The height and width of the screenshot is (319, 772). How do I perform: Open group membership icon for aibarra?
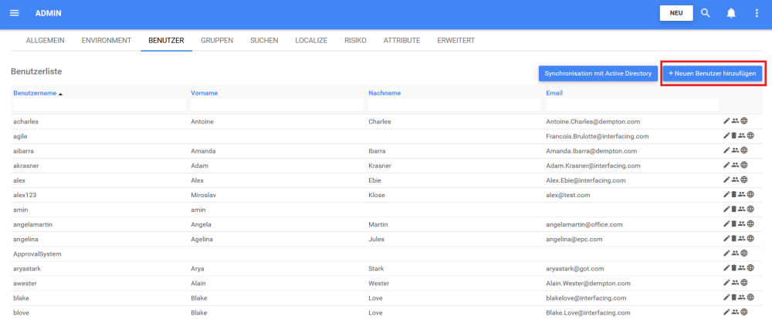[735, 151]
